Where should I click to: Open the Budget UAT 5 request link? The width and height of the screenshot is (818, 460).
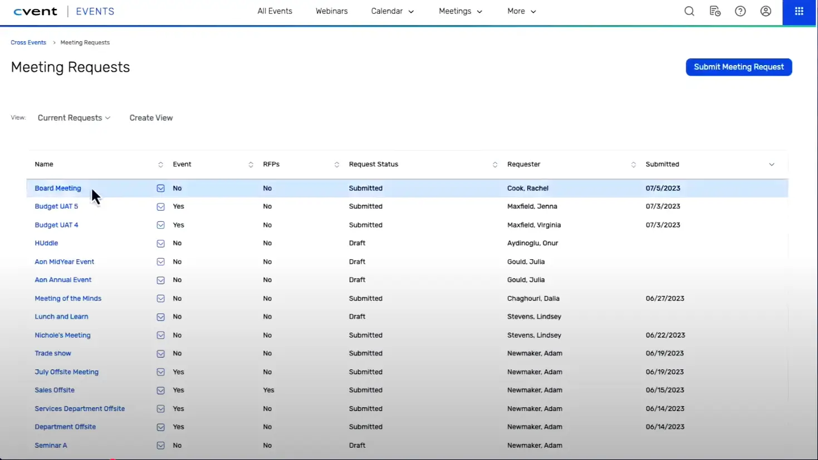click(x=56, y=206)
